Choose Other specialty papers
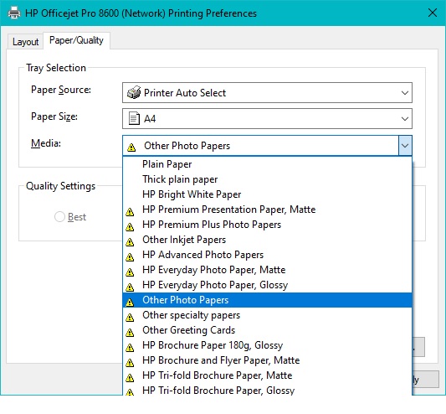 [267, 315]
